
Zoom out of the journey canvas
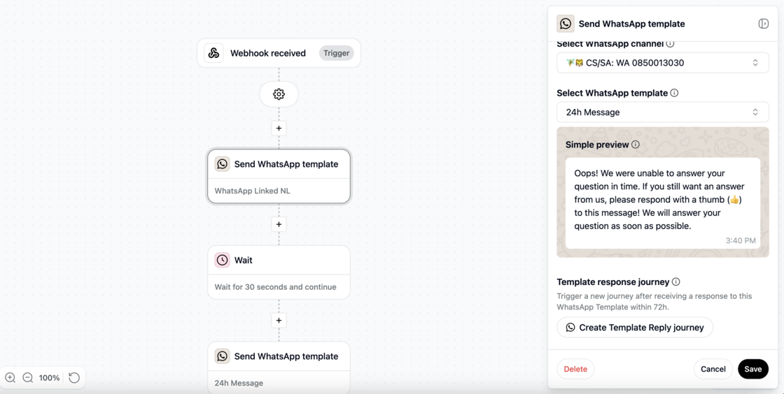coord(28,377)
